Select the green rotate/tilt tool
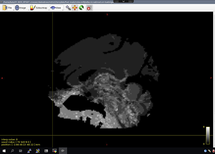The width and height of the screenshot is (215, 154). tap(81, 8)
